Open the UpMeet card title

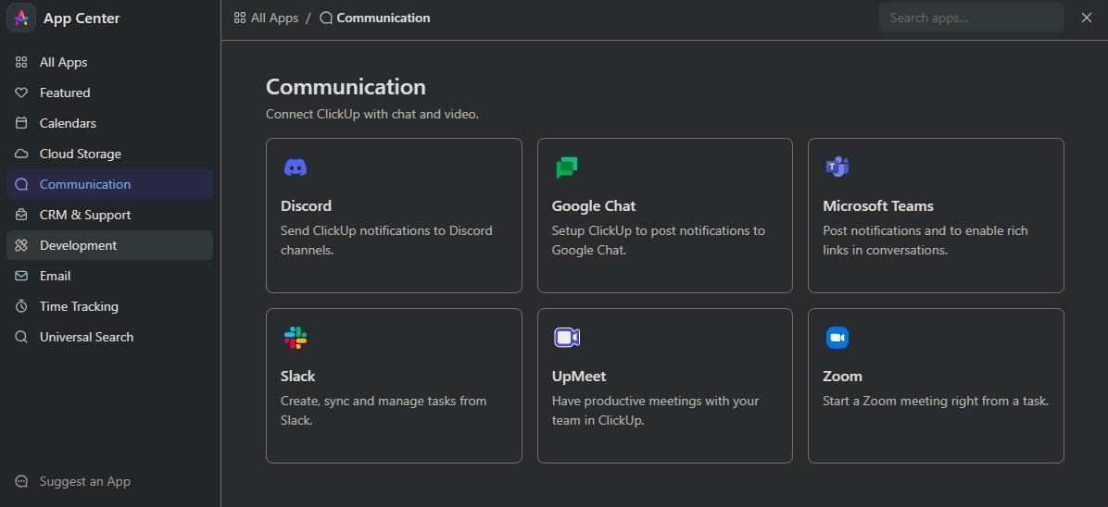(579, 376)
